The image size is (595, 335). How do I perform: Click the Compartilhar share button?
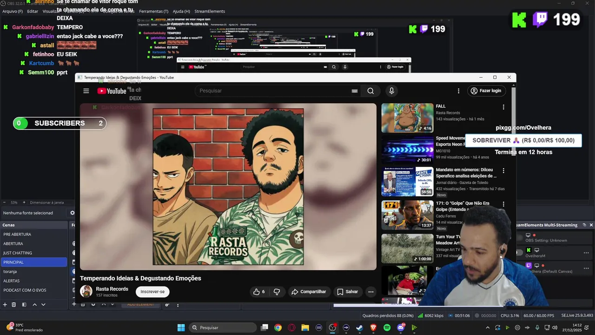click(x=309, y=292)
